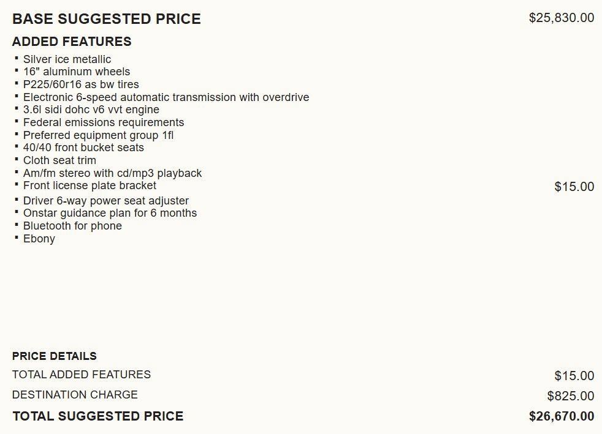Select Driver 6-way power seat adjuster
This screenshot has height=434, width=602.
pos(106,201)
